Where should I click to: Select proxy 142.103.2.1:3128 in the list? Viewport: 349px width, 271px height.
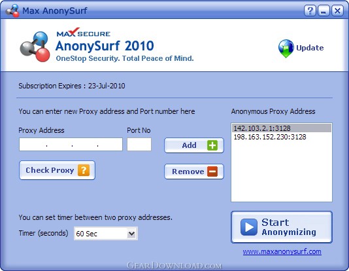282,128
